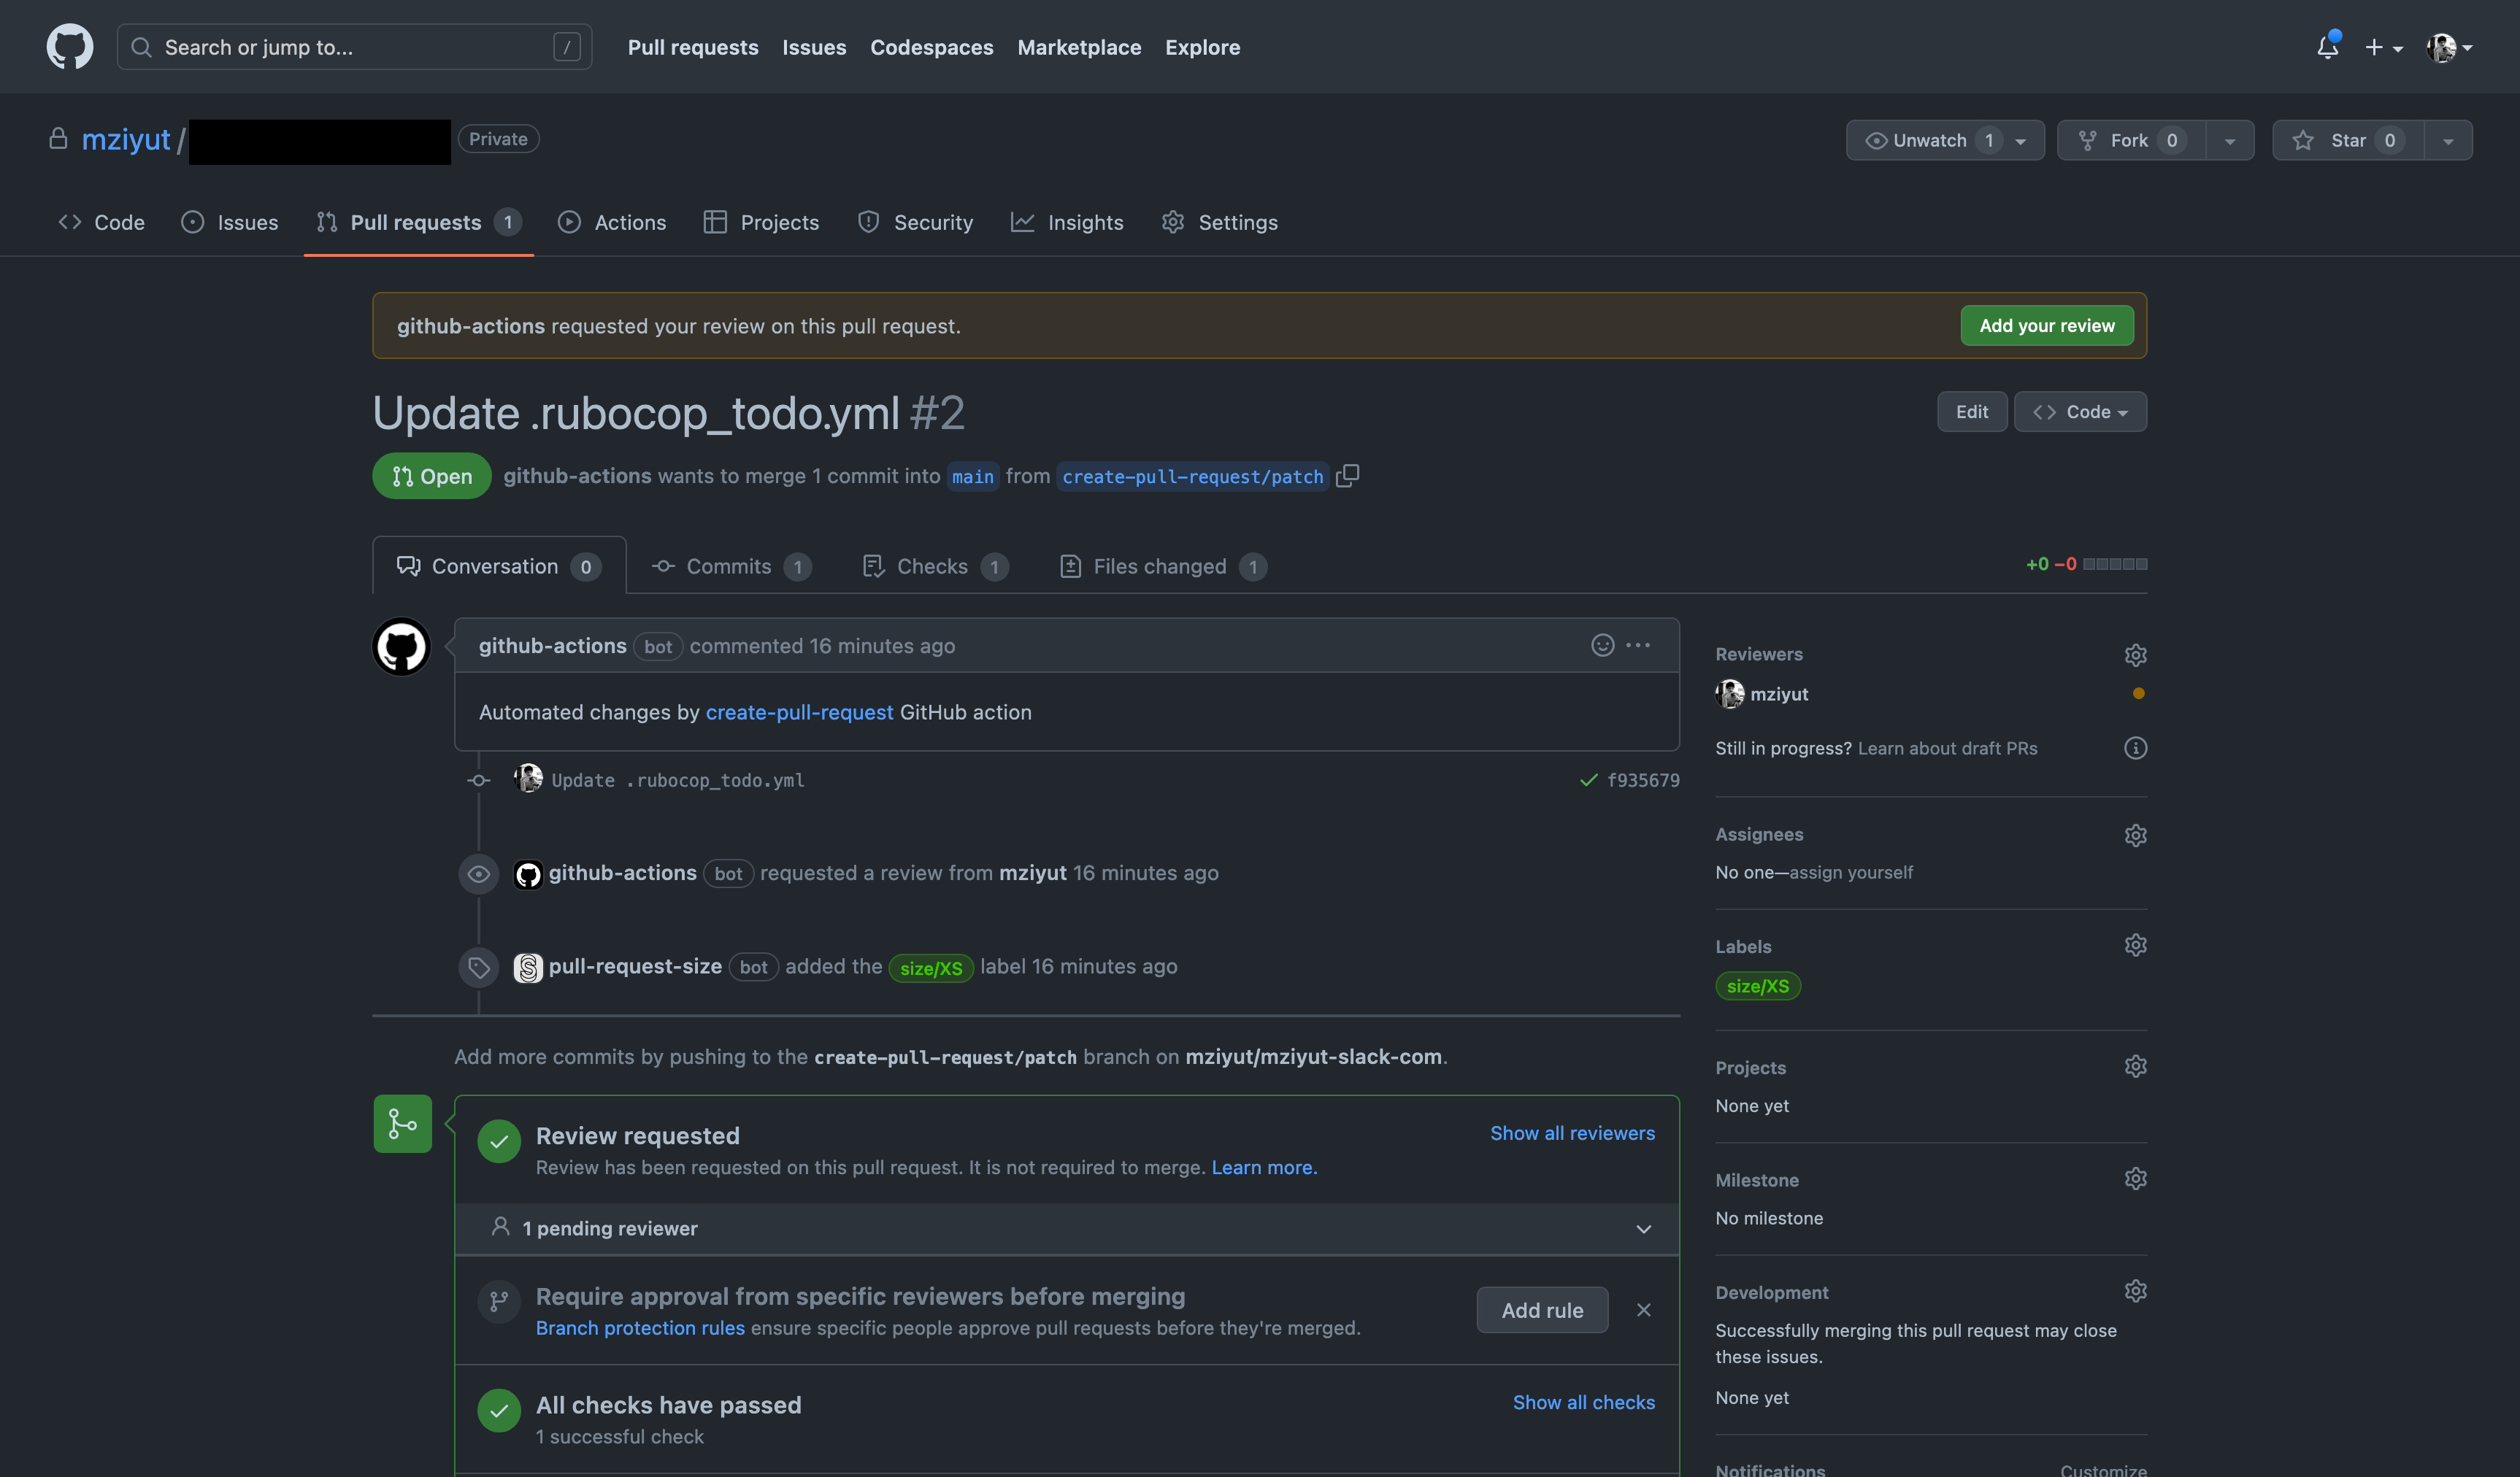Switch to the Projects tab
The width and height of the screenshot is (2520, 1477).
(761, 222)
